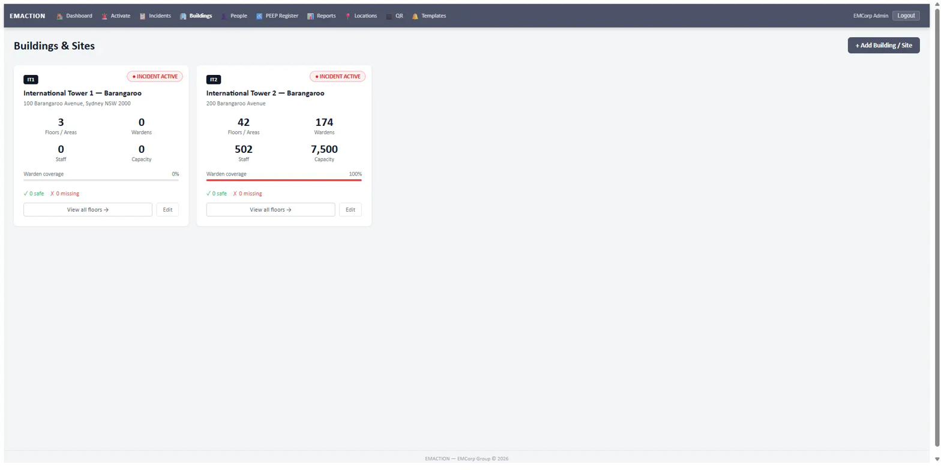This screenshot has height=470, width=941.
Task: Click the People silhouette icon
Action: tap(224, 16)
